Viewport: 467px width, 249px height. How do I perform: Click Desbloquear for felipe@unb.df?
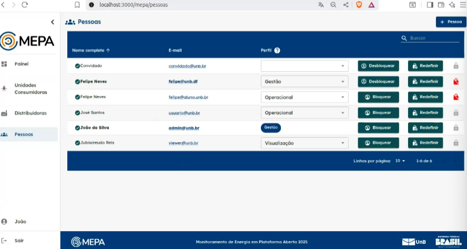coord(378,82)
